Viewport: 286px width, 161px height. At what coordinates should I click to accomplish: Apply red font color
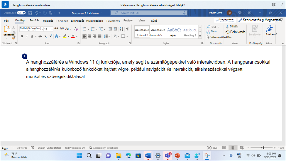point(73,36)
